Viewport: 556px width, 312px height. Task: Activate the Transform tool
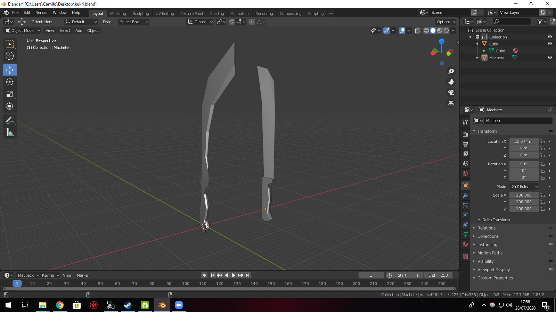pos(10,106)
